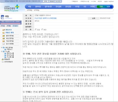The height and width of the screenshot is (102, 118).
Task: Select 주소록그룹 in address book tree
Action: click(10, 57)
